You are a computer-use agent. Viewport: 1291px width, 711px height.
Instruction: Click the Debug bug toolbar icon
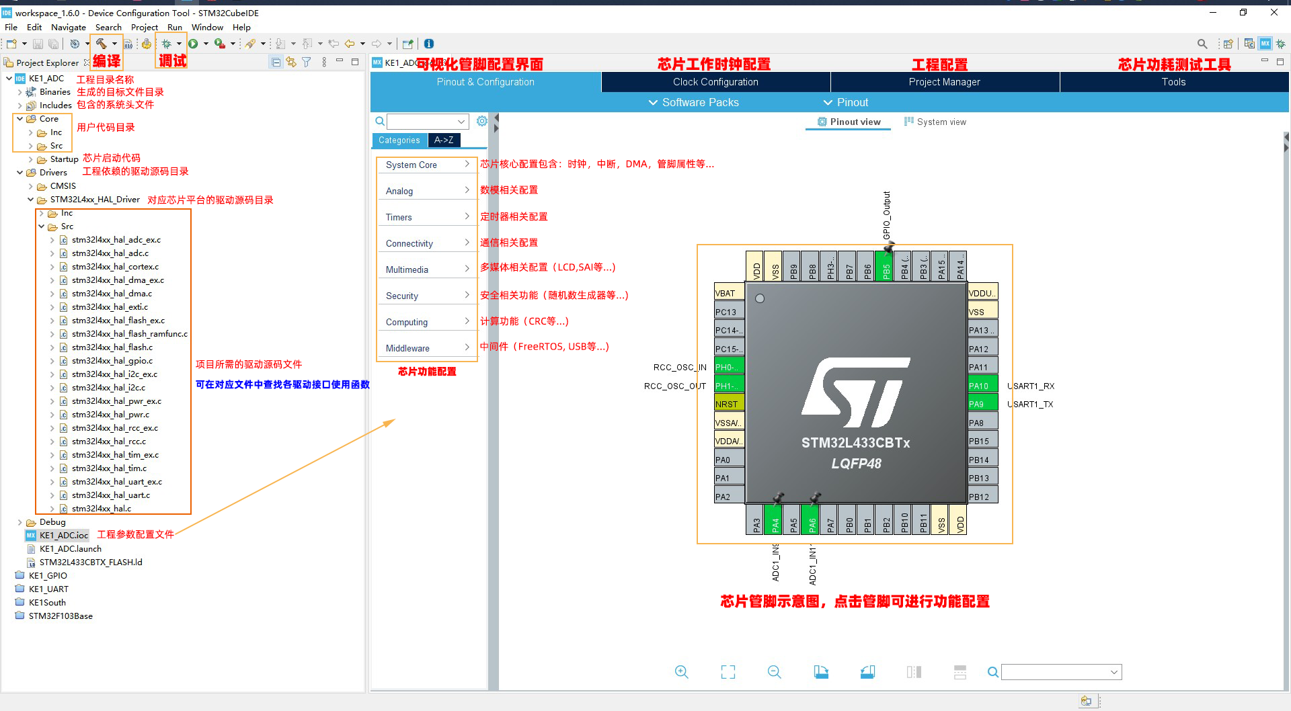(x=166, y=44)
